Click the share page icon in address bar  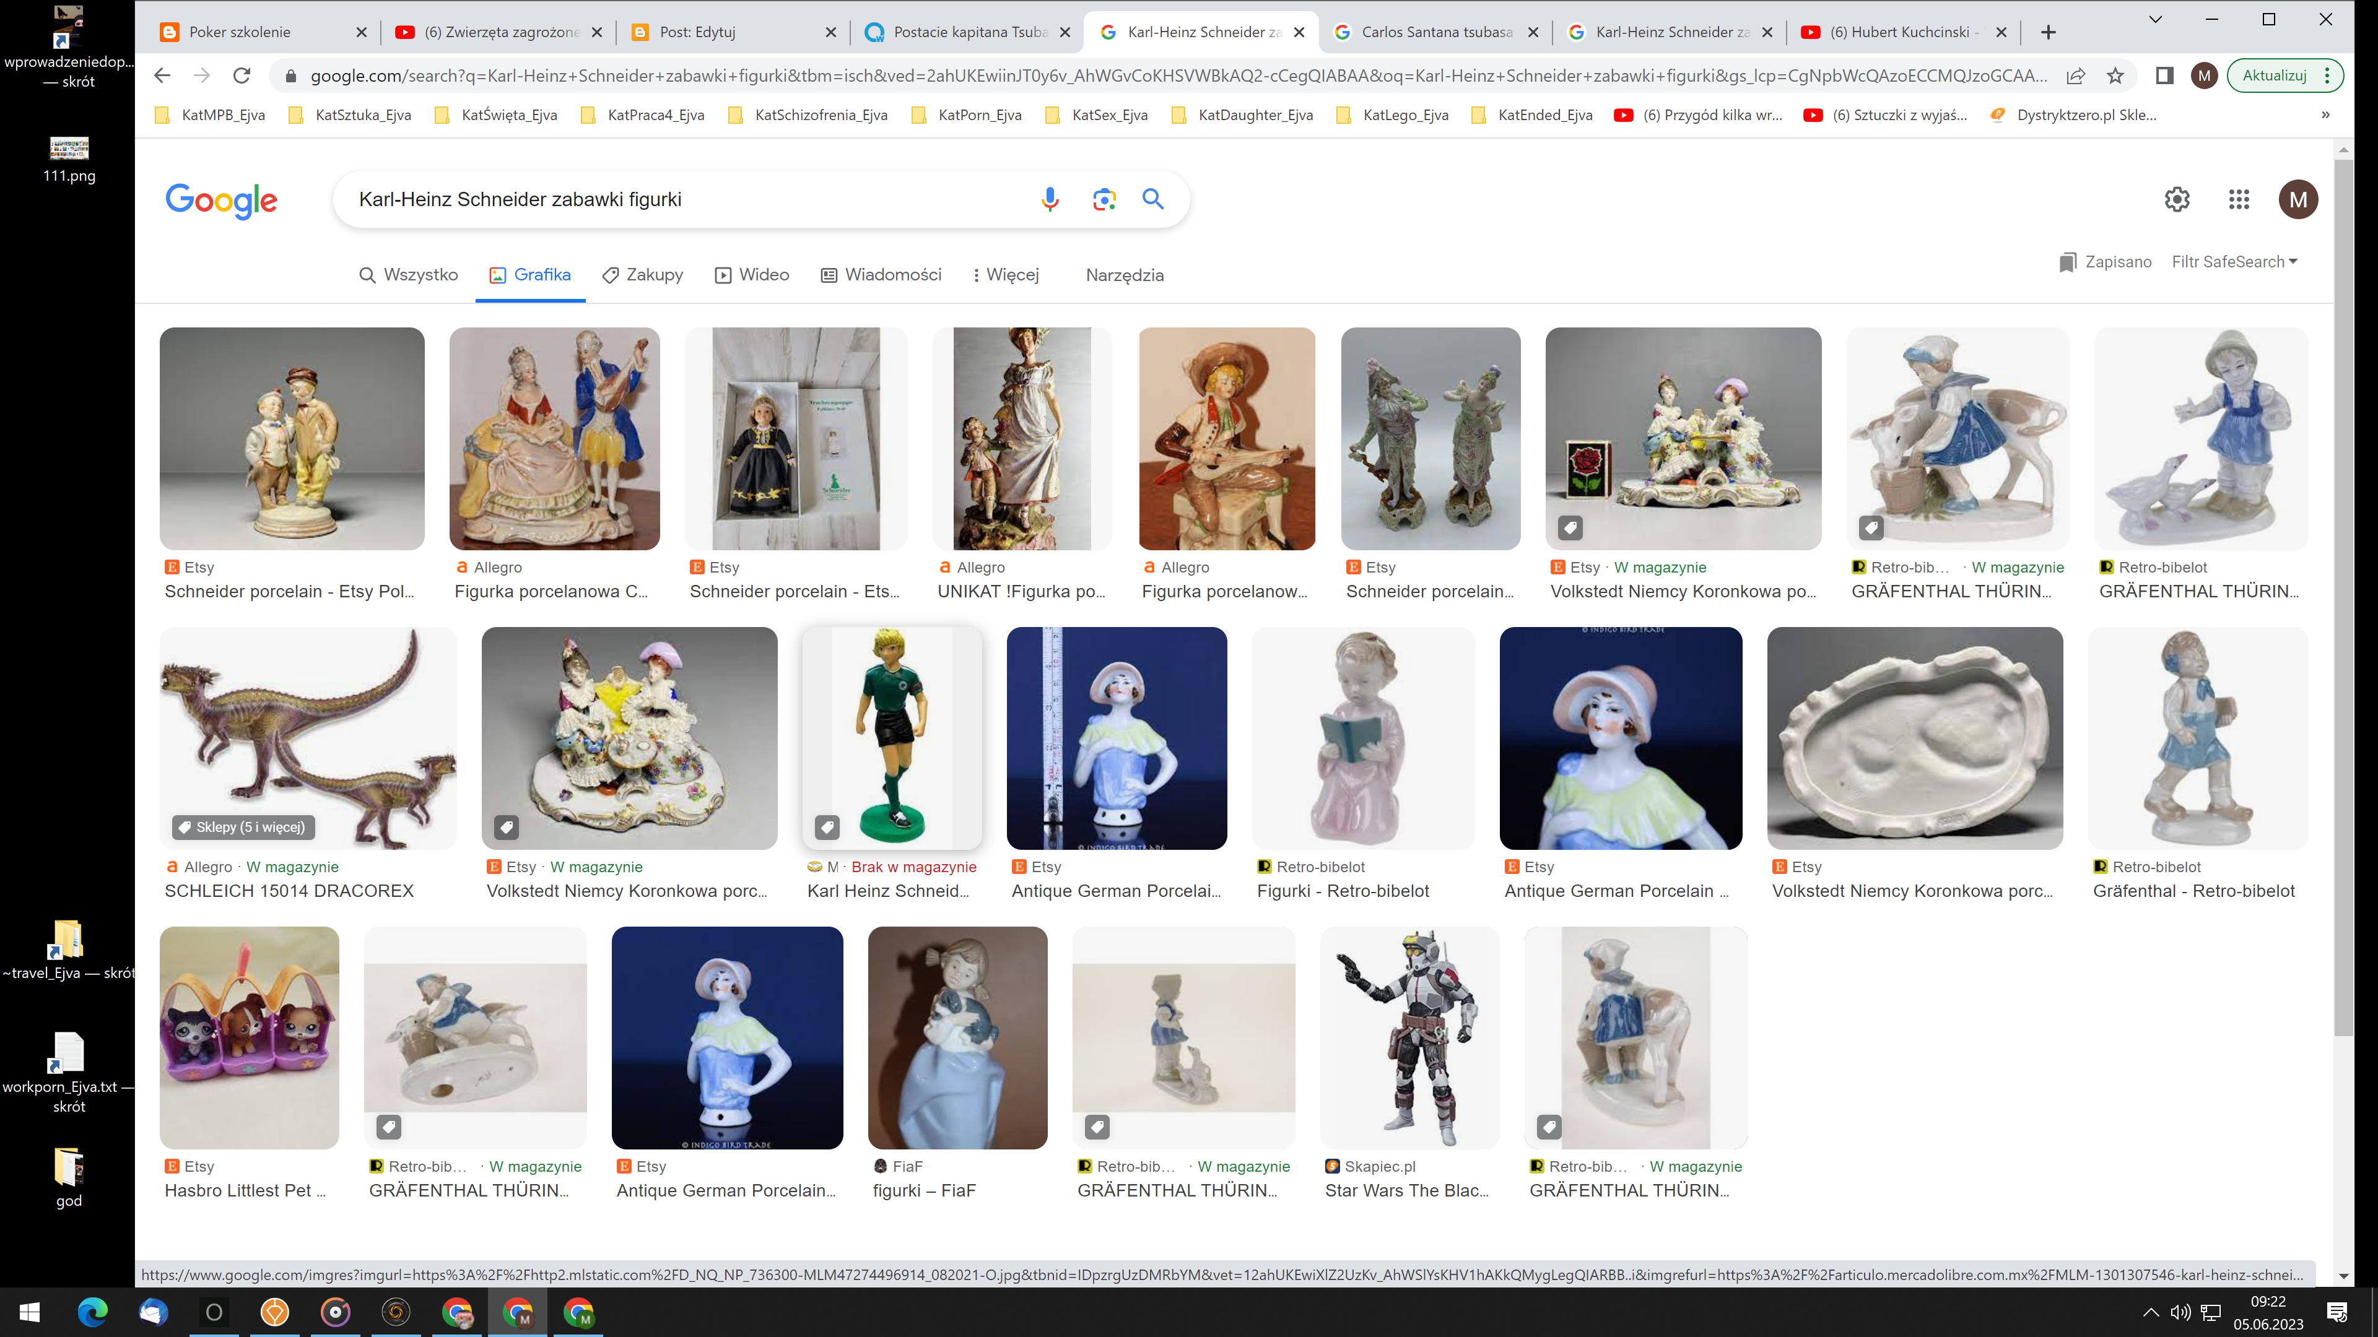[x=2075, y=76]
